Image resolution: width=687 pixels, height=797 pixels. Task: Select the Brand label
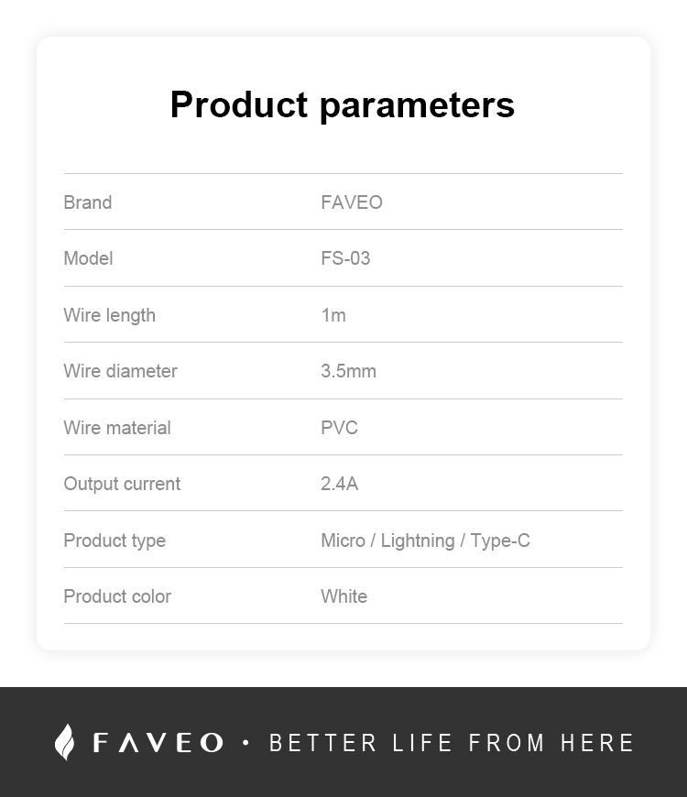[x=88, y=202]
